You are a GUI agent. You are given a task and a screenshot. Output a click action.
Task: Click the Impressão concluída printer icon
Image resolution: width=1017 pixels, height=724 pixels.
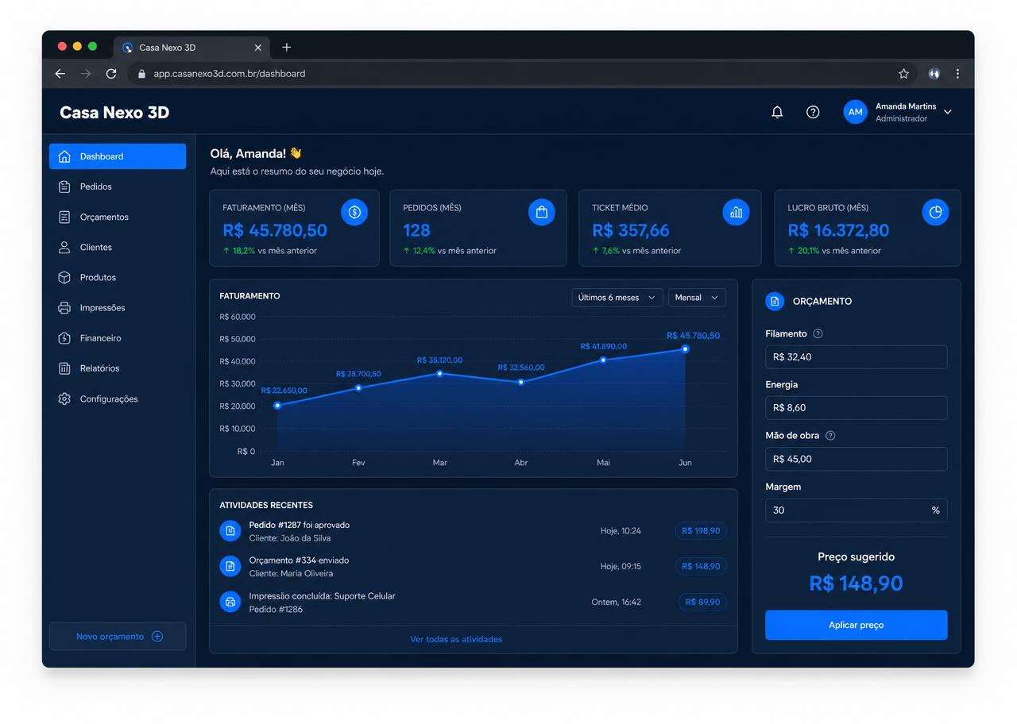tap(230, 602)
